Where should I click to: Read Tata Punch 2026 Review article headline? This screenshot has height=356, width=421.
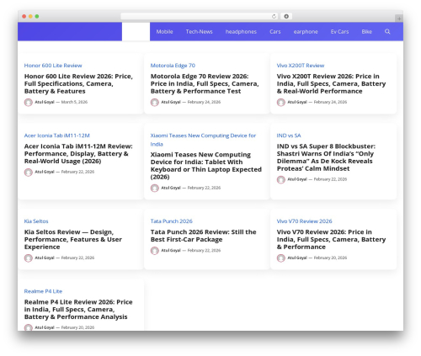(x=203, y=236)
